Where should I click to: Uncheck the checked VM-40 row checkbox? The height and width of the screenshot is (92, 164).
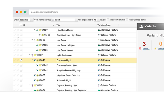click(21, 60)
